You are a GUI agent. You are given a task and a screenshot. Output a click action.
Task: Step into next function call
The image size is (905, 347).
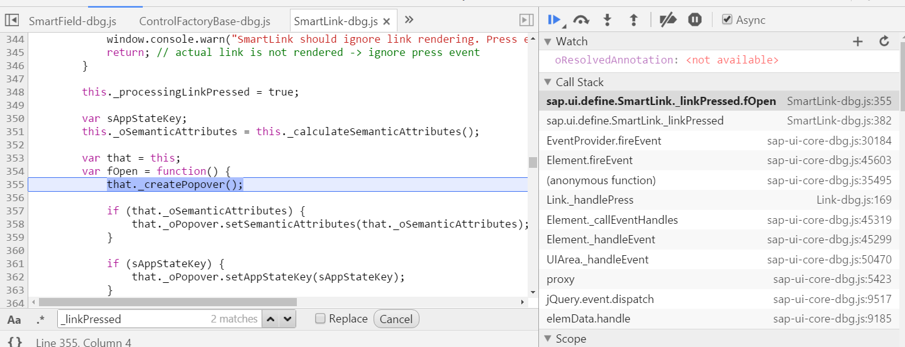coord(608,20)
